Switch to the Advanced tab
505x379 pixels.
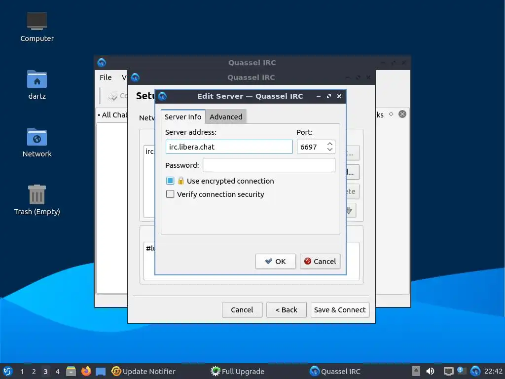coord(226,116)
